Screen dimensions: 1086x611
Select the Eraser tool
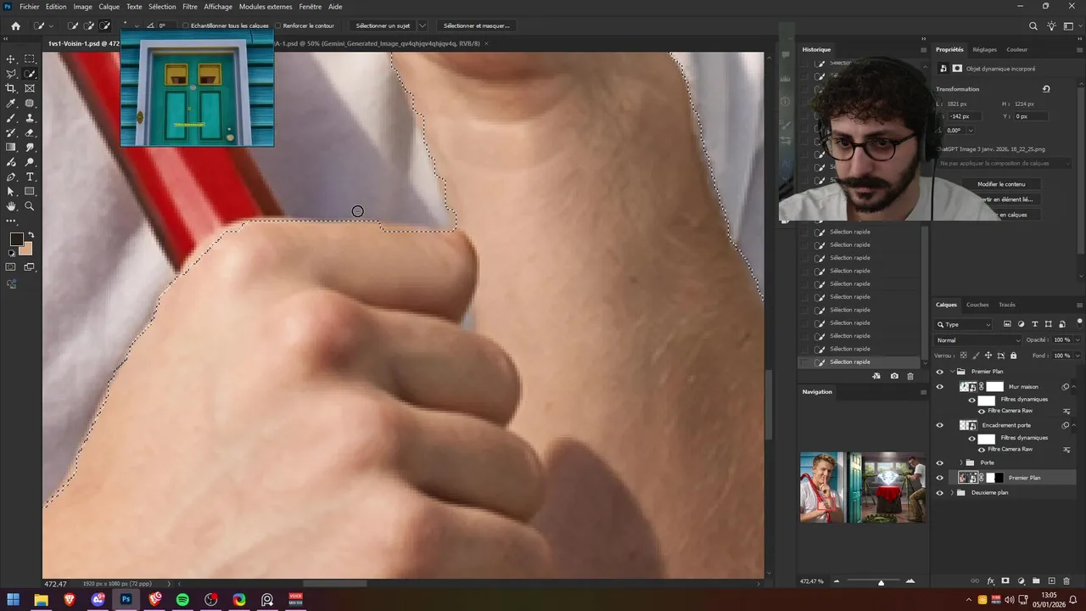click(x=30, y=133)
